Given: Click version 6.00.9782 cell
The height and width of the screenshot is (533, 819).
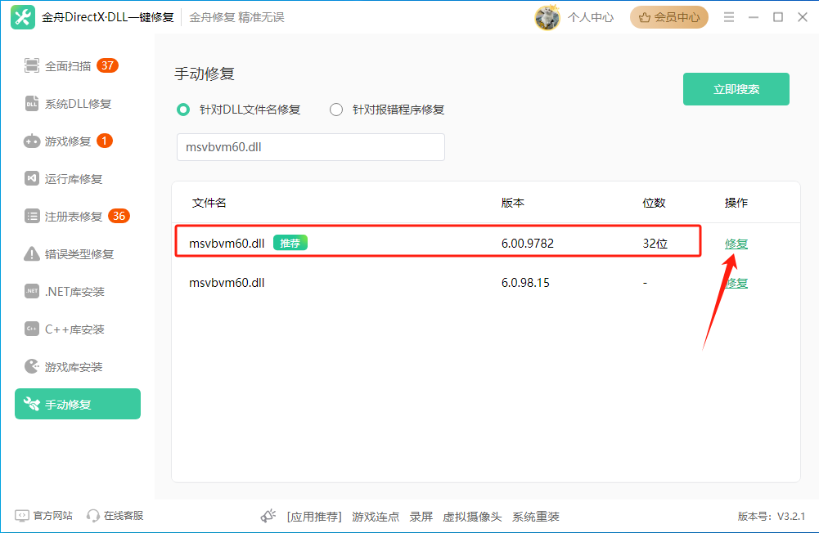Looking at the screenshot, I should [x=528, y=244].
